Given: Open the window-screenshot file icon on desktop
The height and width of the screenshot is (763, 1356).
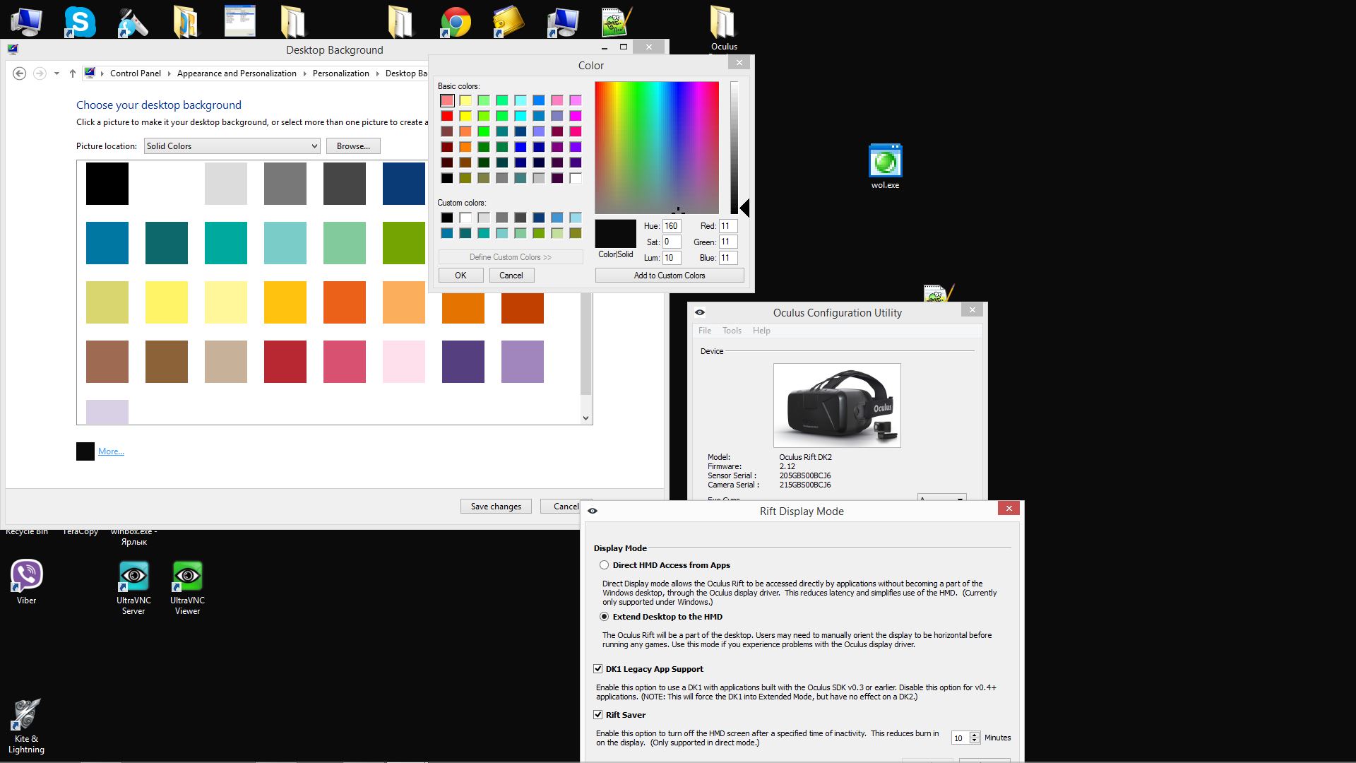Looking at the screenshot, I should point(239,22).
